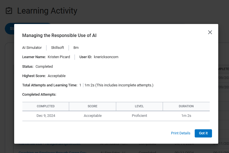The width and height of the screenshot is (229, 153).
Task: Click the Completed status value
Action: coord(44,67)
